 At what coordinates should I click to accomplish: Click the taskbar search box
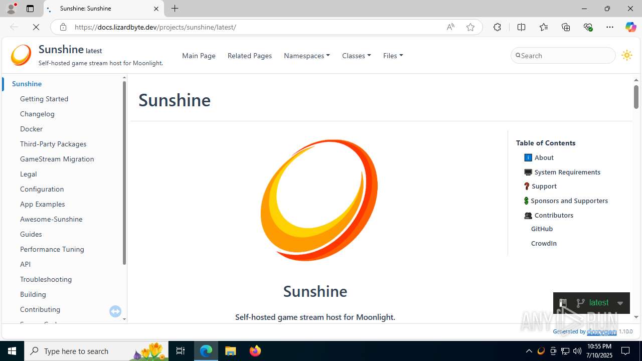pos(97,351)
